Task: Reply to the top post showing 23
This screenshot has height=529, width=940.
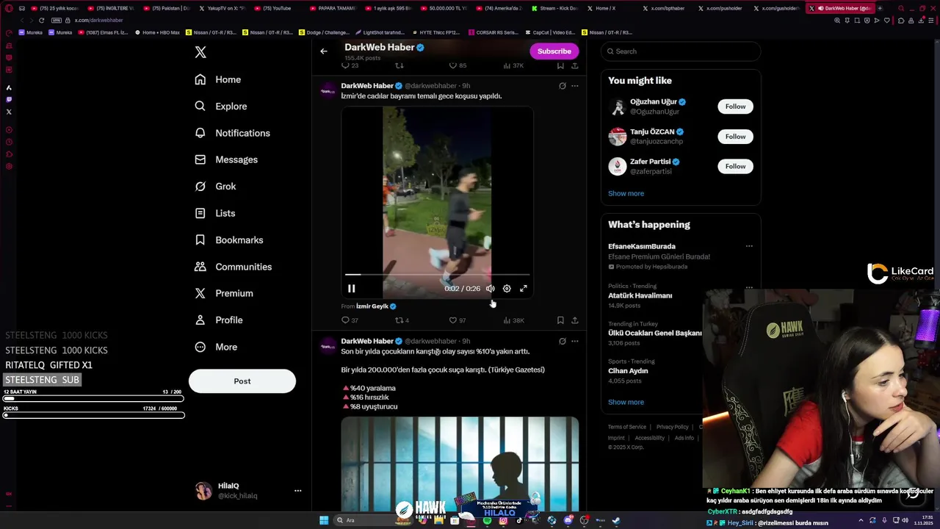Action: click(x=350, y=65)
